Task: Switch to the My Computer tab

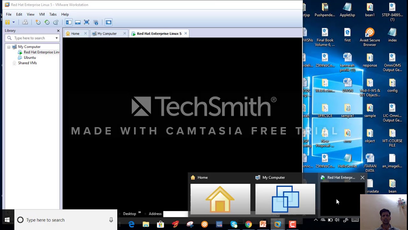Action: (x=107, y=34)
